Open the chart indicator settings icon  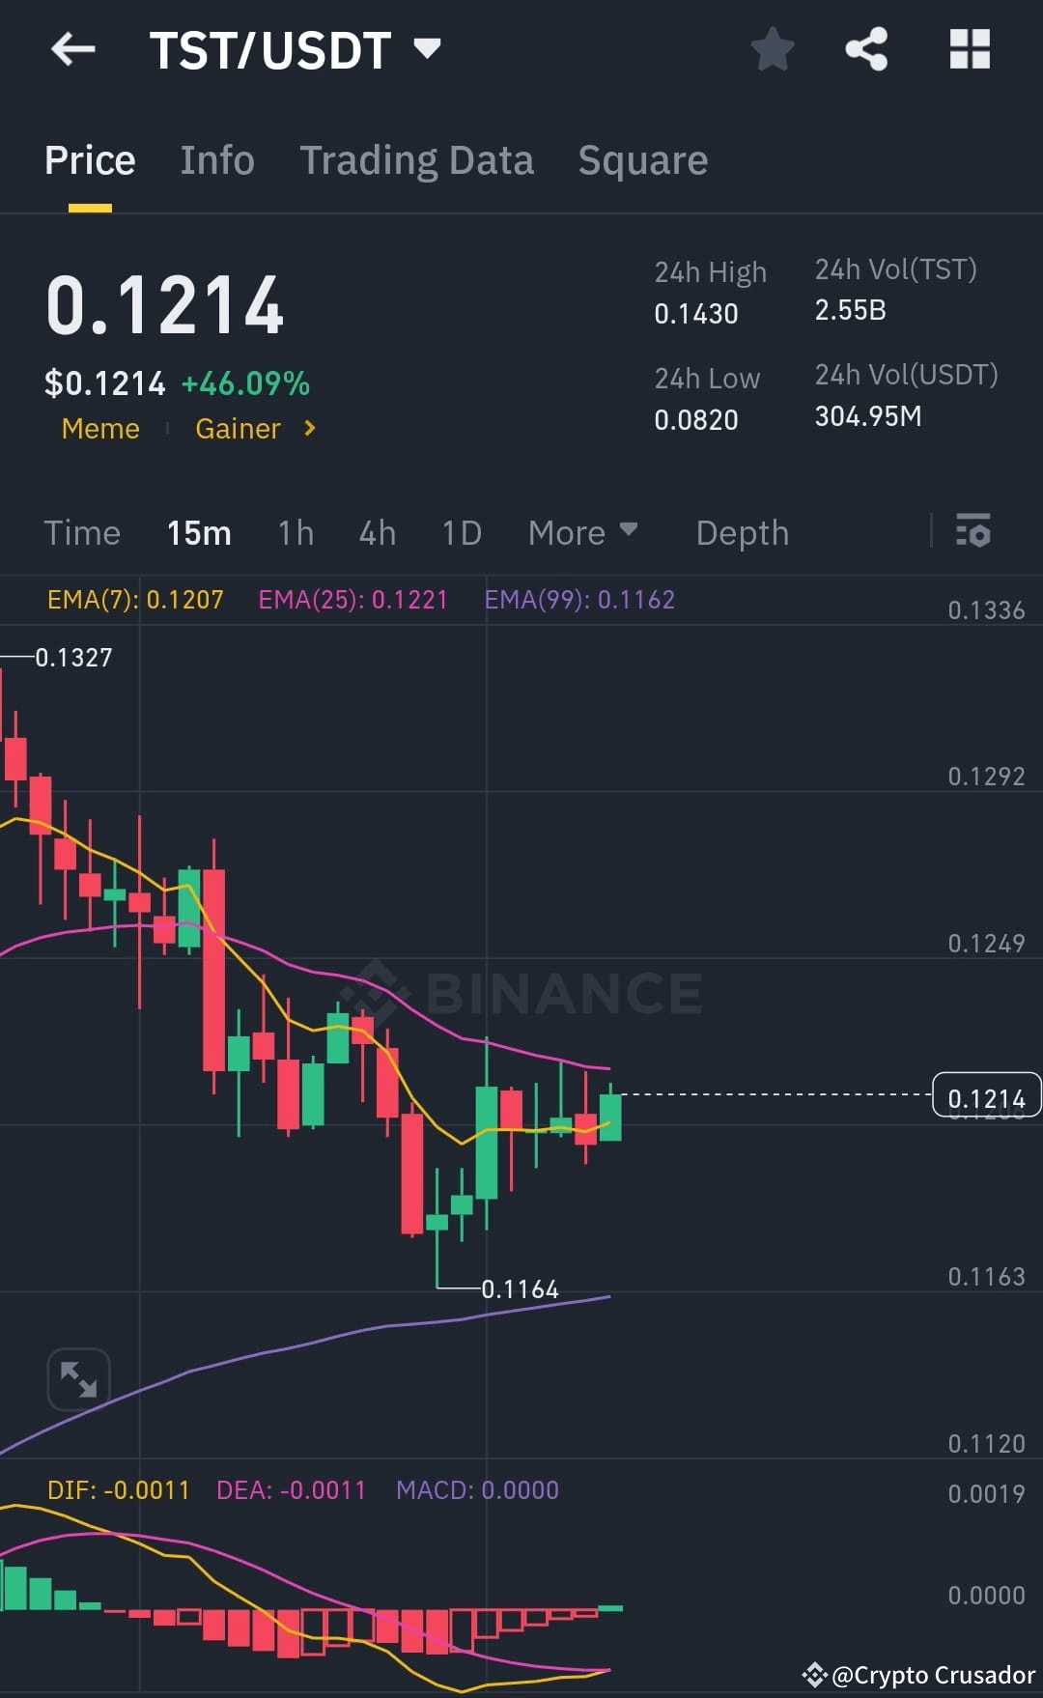click(973, 532)
